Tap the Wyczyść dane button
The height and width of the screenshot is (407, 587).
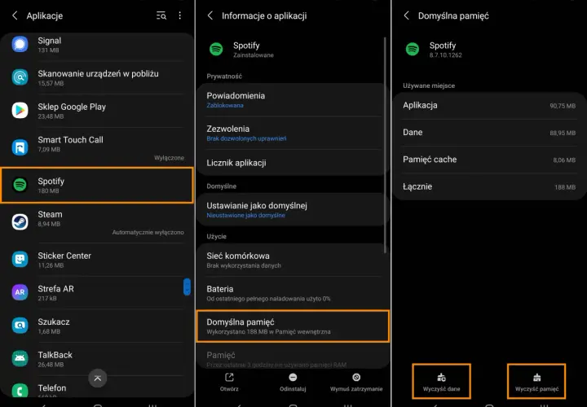(441, 381)
